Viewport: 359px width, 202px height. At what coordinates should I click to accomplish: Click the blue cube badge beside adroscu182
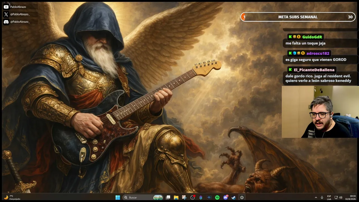[x=294, y=53]
